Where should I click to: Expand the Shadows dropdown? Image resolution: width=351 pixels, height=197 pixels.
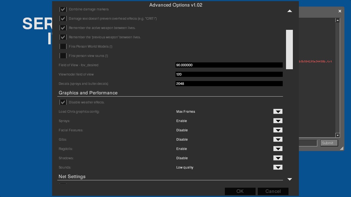click(278, 158)
